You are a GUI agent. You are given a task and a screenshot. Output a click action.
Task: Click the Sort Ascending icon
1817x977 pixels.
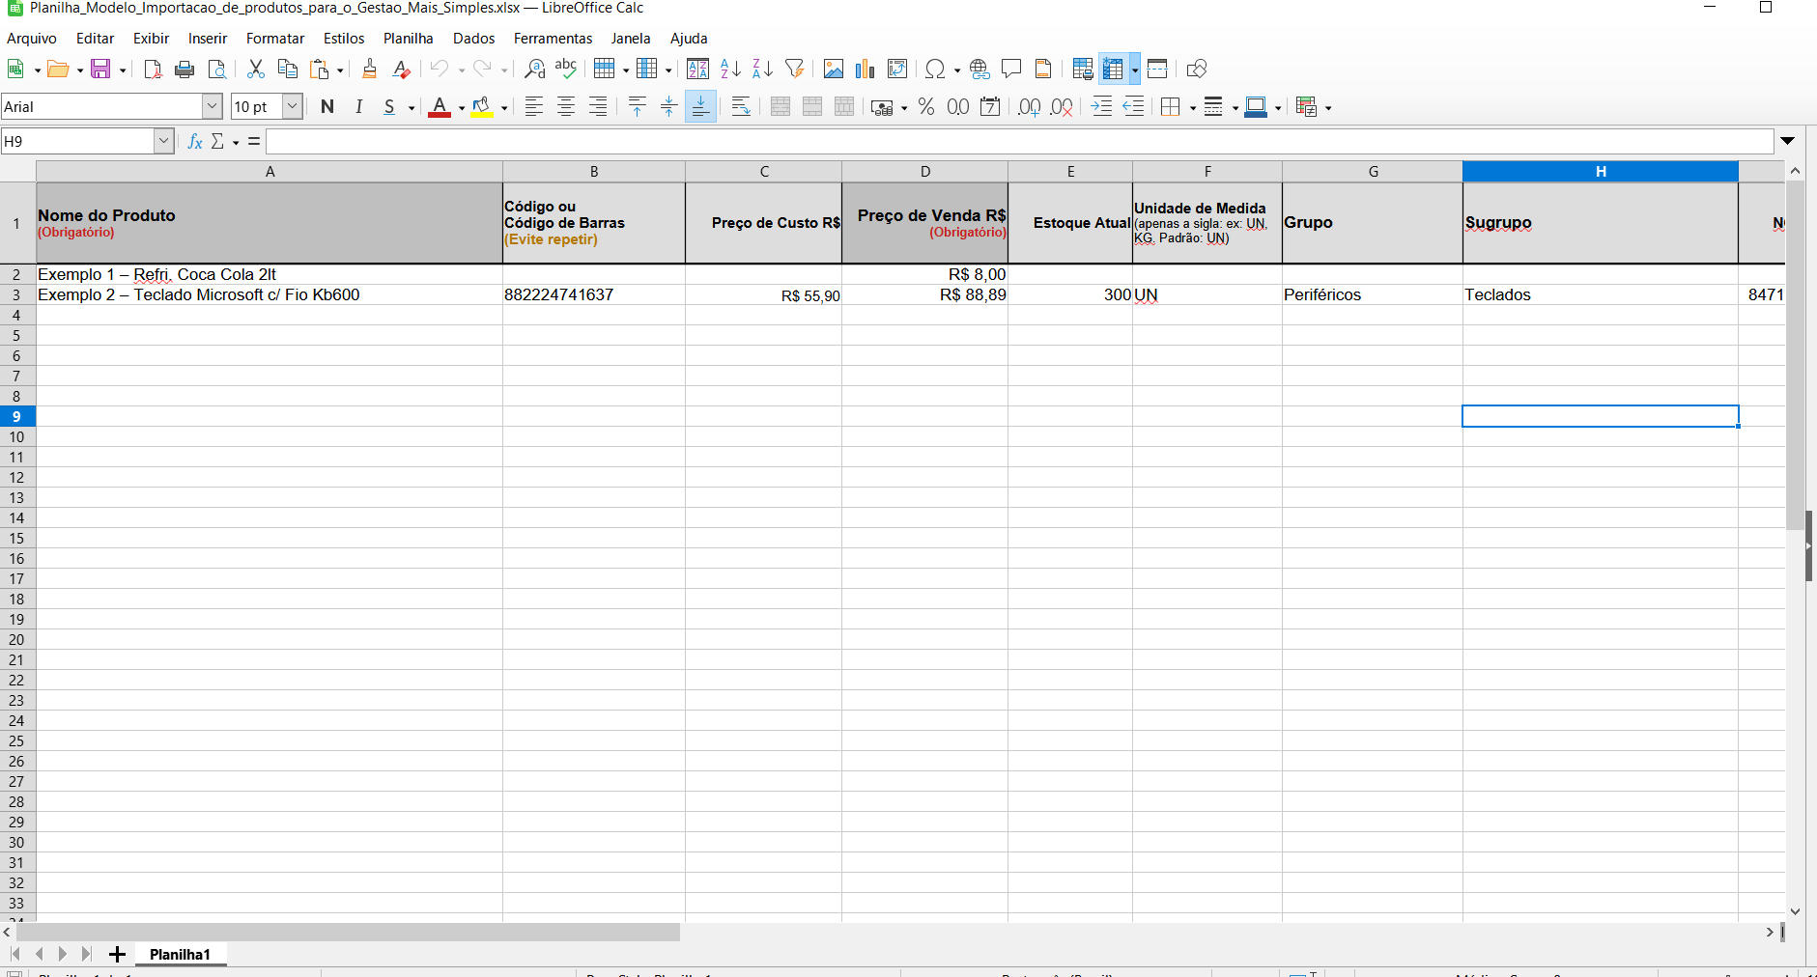coord(730,69)
